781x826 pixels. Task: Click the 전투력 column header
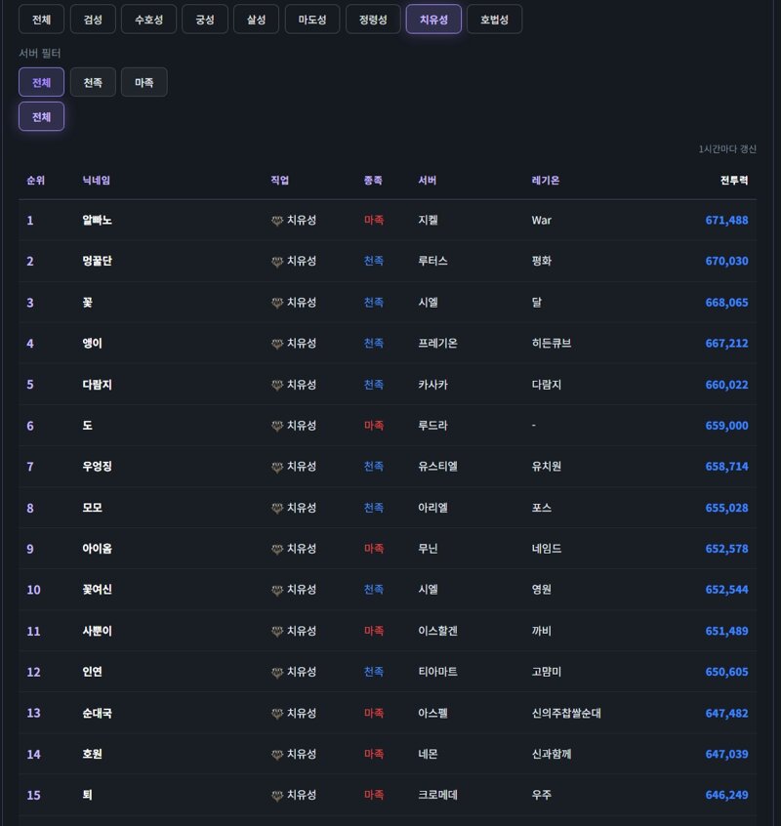pos(733,181)
